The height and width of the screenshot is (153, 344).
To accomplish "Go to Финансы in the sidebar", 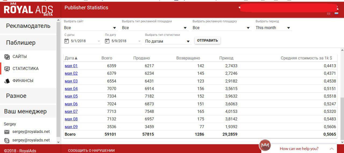I will 23,81.
